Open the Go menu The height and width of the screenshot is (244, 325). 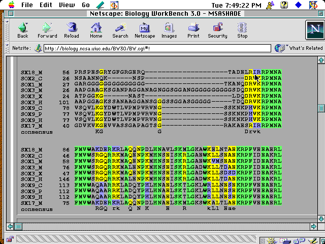point(86,5)
